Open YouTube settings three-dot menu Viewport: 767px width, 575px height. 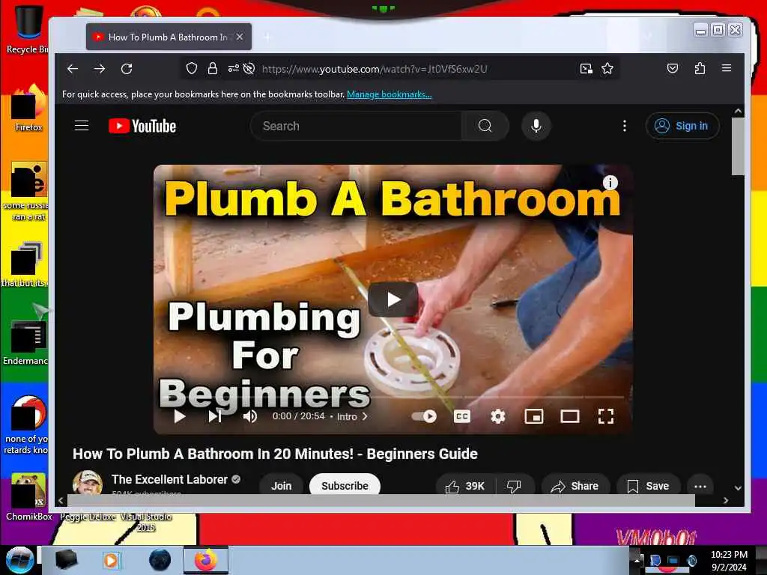625,126
